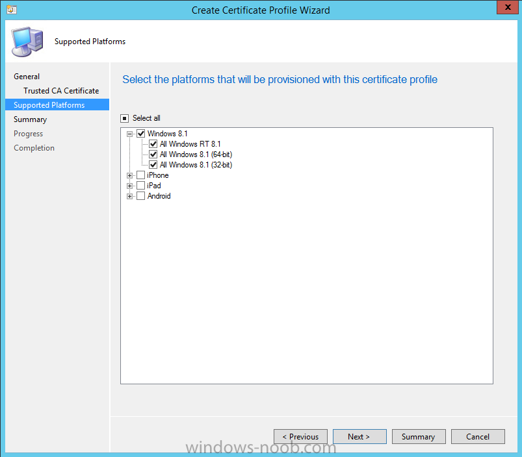Uncheck the Windows 8.1 parent checkbox

tap(141, 134)
